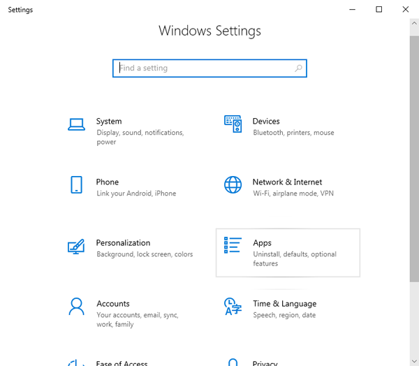Click the Devices keyboard and speaker icon
The width and height of the screenshot is (419, 366).
tap(233, 124)
